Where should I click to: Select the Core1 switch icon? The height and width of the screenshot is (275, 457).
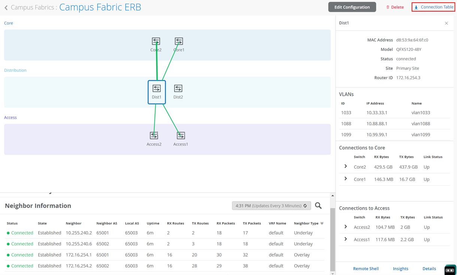[x=179, y=41]
